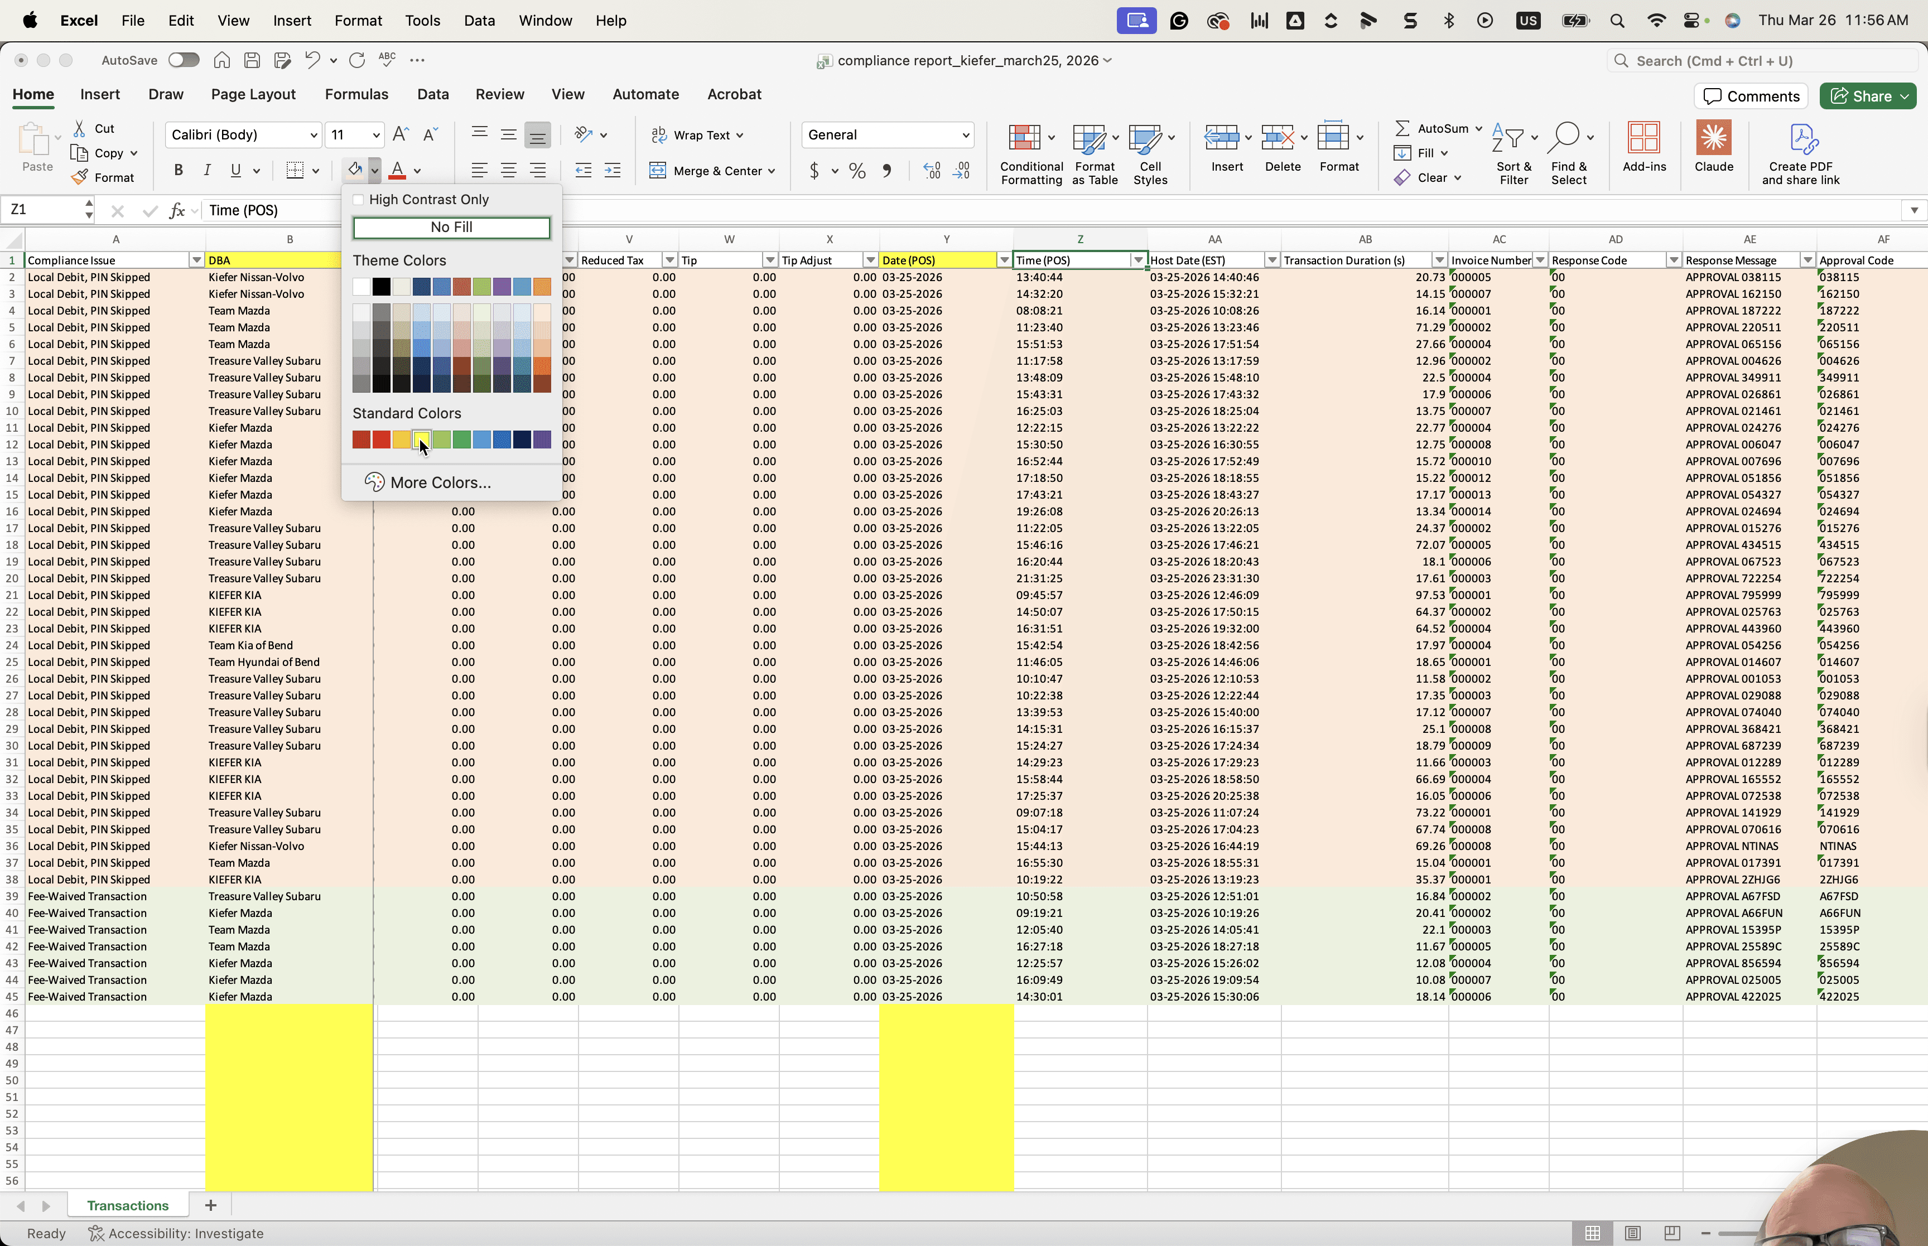Viewport: 1928px width, 1246px height.
Task: Open the Compliance Issue filter dropdown
Action: (x=196, y=260)
